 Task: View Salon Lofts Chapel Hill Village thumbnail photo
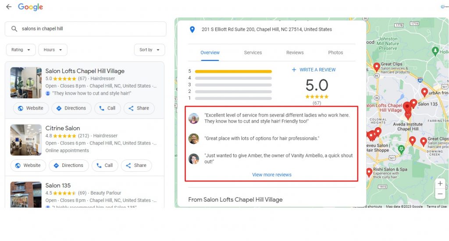click(26, 83)
